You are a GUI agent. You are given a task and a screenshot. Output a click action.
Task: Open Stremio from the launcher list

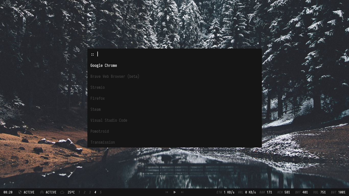click(175, 88)
